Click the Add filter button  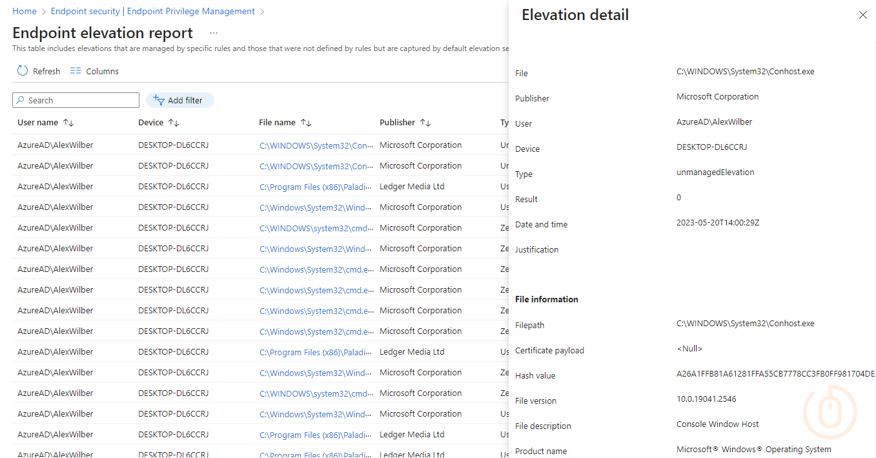(x=179, y=100)
